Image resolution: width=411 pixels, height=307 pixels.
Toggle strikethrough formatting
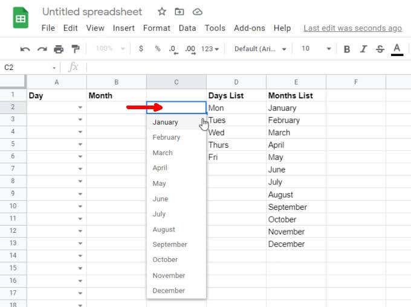click(380, 49)
